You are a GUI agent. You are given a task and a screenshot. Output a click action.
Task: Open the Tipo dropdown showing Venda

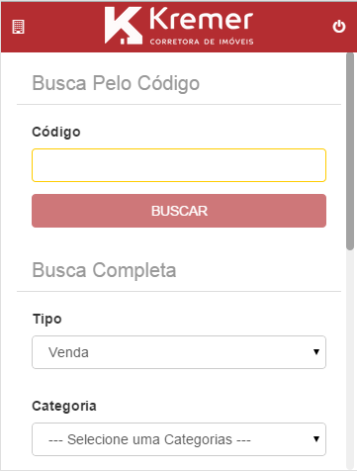tap(179, 352)
